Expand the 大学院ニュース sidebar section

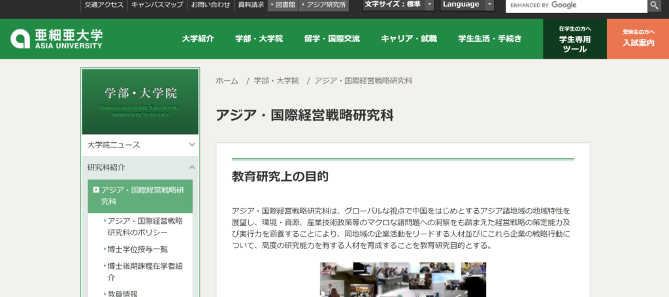(191, 145)
